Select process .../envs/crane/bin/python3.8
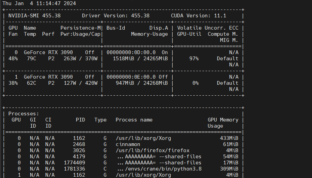 tap(160, 169)
